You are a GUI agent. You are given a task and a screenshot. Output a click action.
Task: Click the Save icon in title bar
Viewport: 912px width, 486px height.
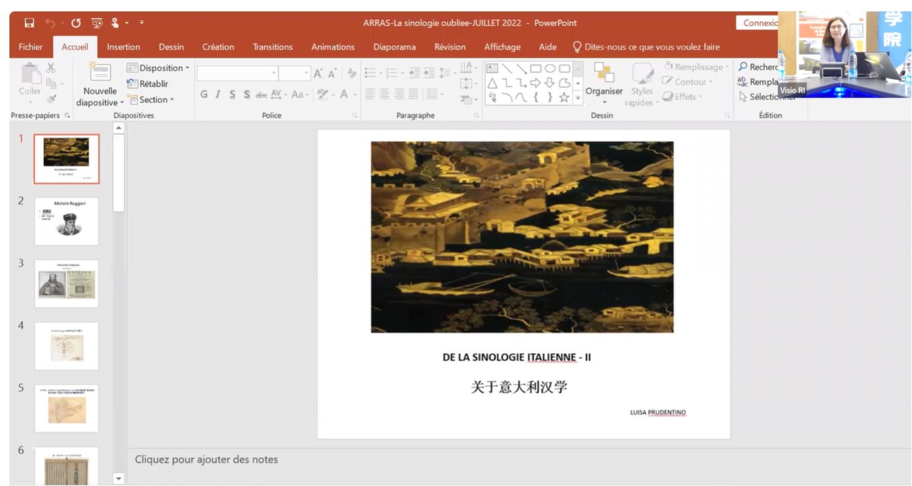[29, 23]
